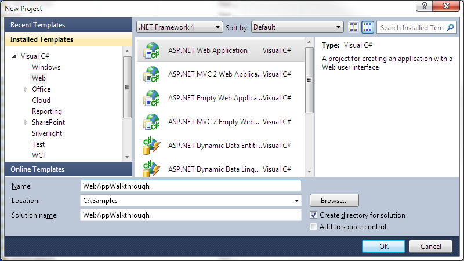This screenshot has width=464, height=261.
Task: Click category tree scroll down arrow
Action: (127, 157)
